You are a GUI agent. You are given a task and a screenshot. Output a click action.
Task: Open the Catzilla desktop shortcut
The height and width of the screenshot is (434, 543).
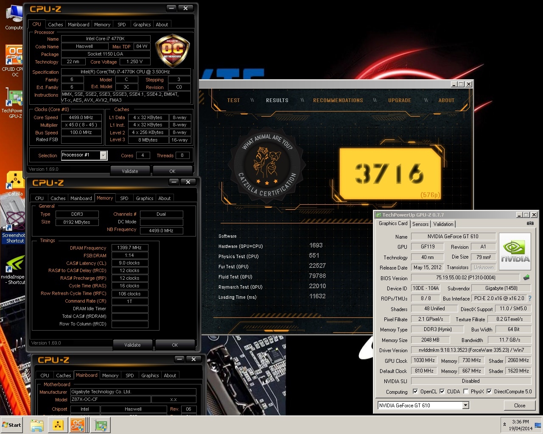[x=15, y=182]
